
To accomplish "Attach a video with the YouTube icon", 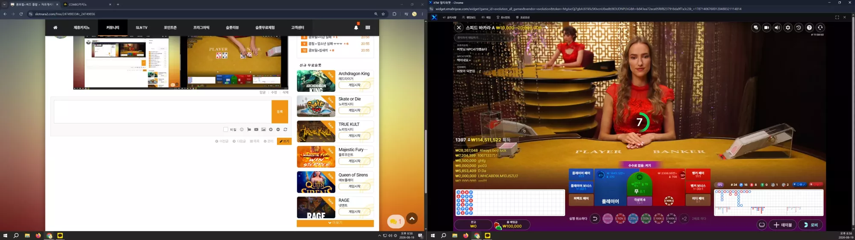I will (x=256, y=129).
